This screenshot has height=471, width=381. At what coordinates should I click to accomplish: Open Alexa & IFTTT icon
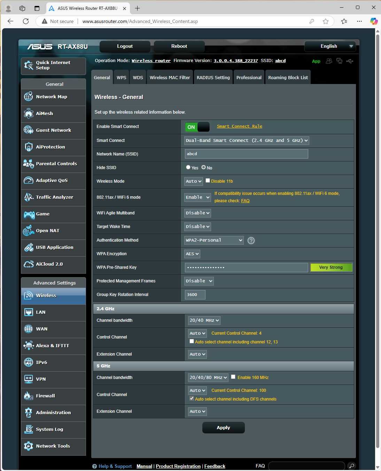click(x=29, y=345)
